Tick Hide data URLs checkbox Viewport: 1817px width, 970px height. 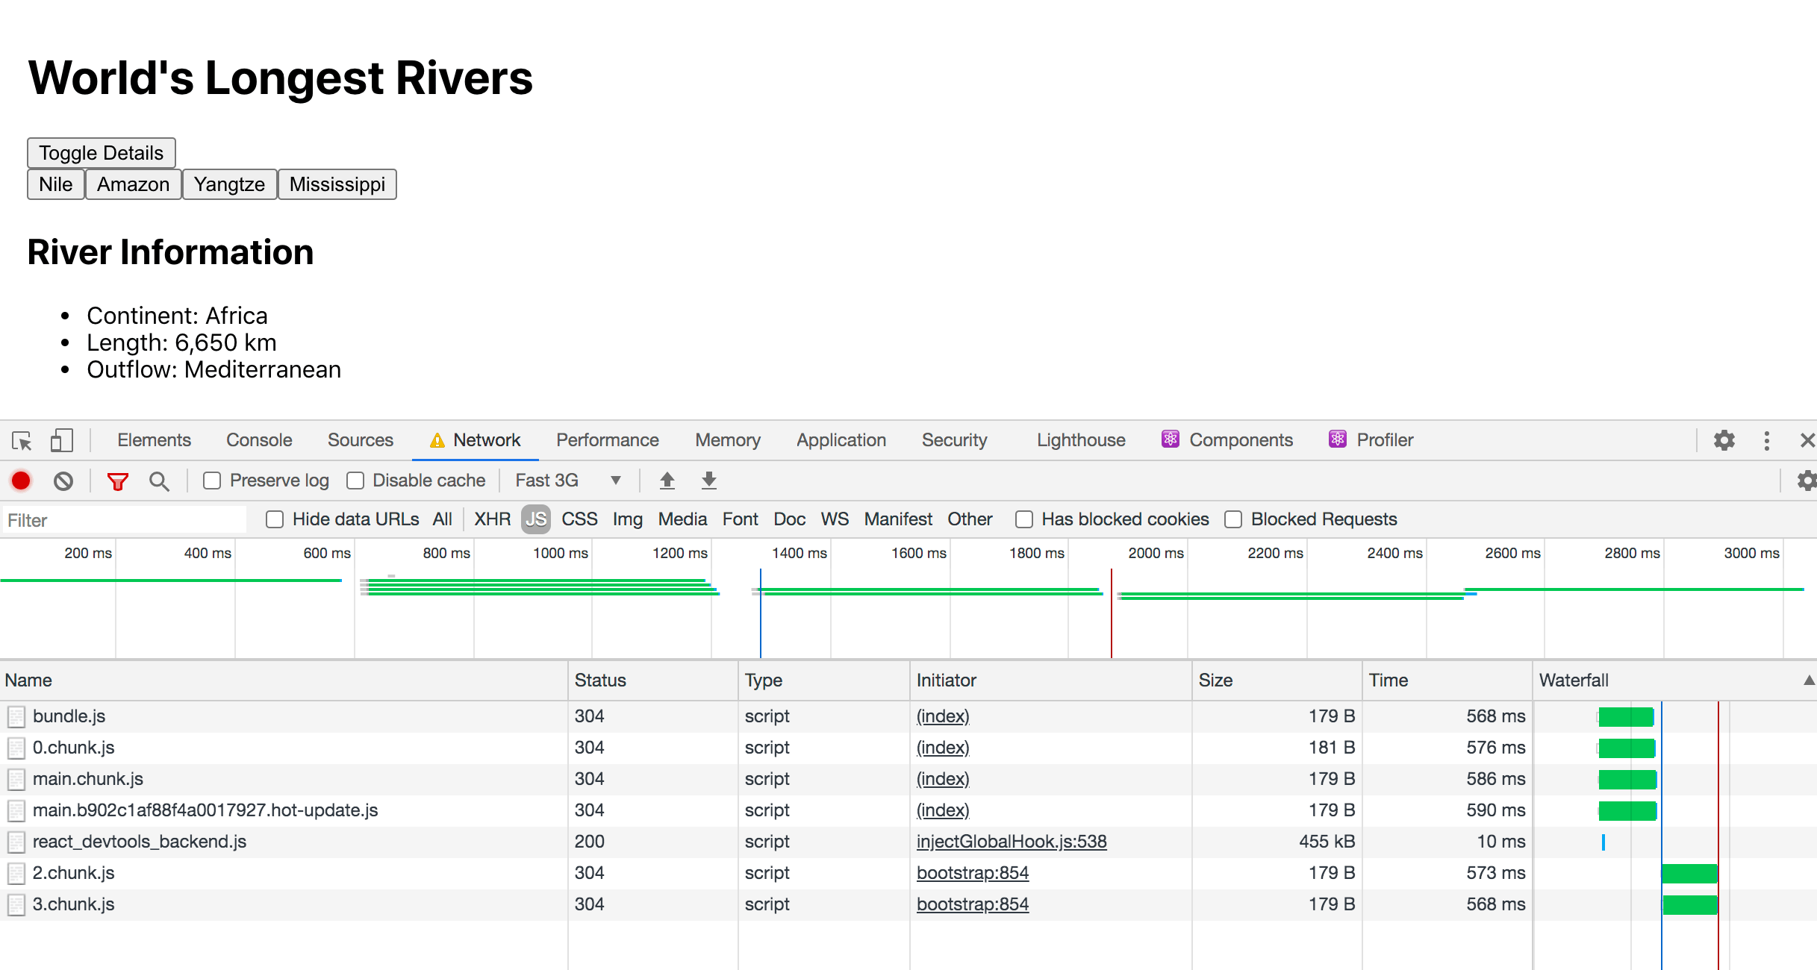pyautogui.click(x=275, y=519)
